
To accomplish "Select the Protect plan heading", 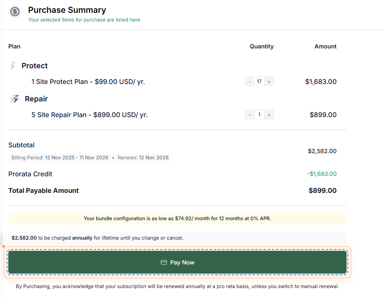I will pyautogui.click(x=35, y=65).
